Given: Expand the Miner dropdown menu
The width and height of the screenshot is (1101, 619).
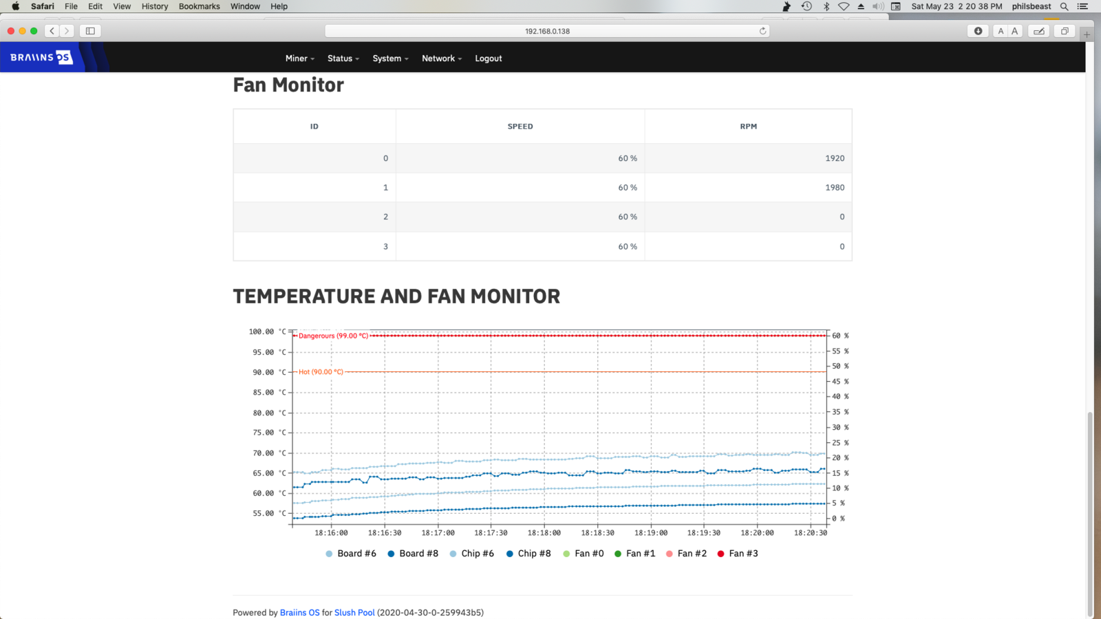Looking at the screenshot, I should (x=300, y=58).
